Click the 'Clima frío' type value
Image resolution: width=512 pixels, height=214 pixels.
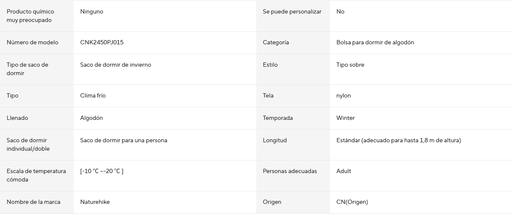[x=93, y=95]
